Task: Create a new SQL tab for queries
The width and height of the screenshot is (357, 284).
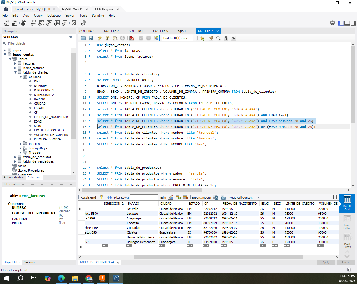Action: (7, 23)
